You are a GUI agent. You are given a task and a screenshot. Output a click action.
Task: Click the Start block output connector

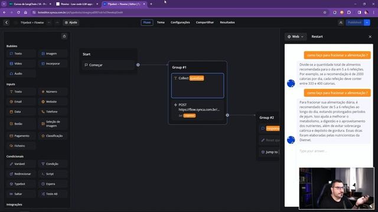138,65
